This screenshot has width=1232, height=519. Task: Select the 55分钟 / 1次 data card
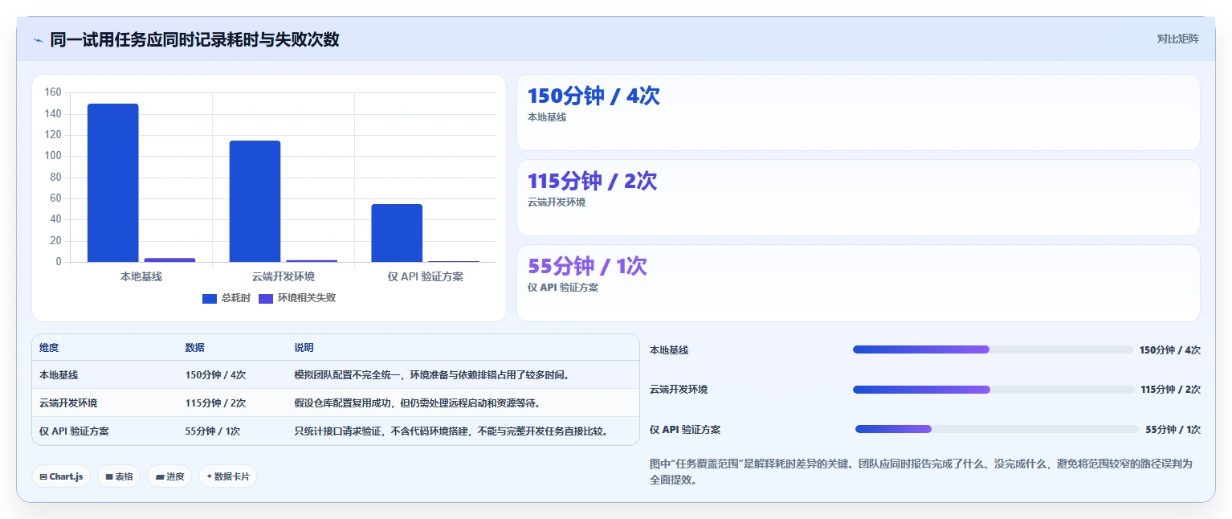point(858,283)
